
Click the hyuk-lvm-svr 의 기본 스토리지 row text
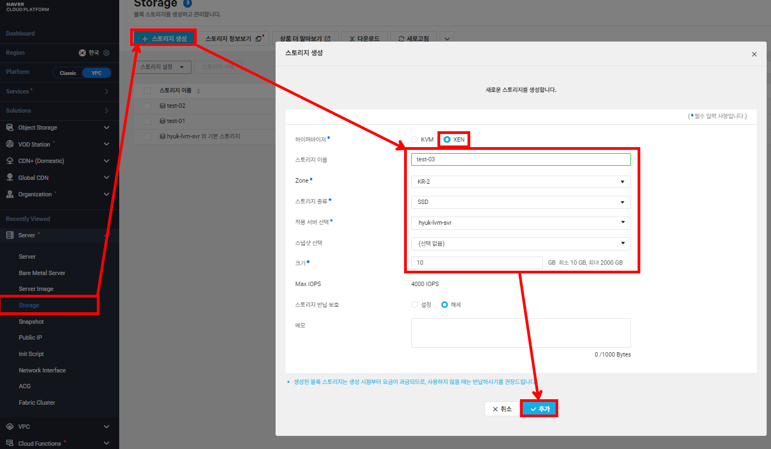pyautogui.click(x=203, y=136)
